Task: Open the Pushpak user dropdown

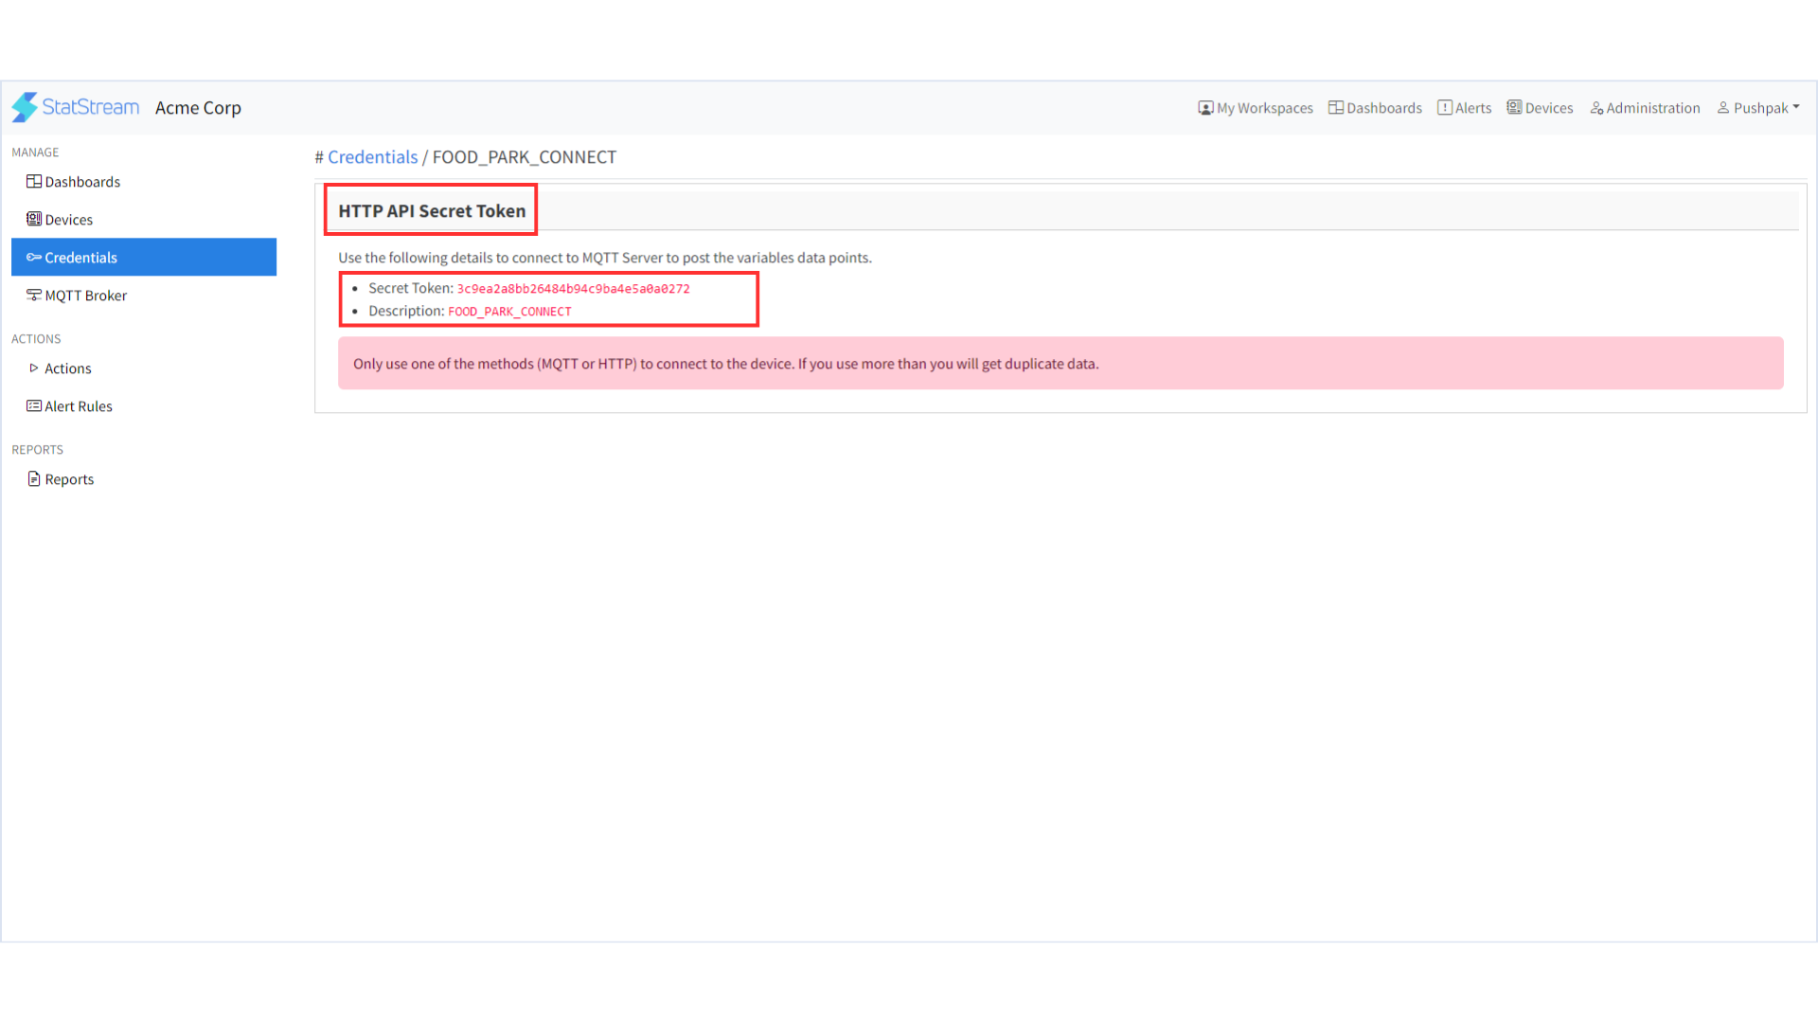Action: pos(1757,107)
